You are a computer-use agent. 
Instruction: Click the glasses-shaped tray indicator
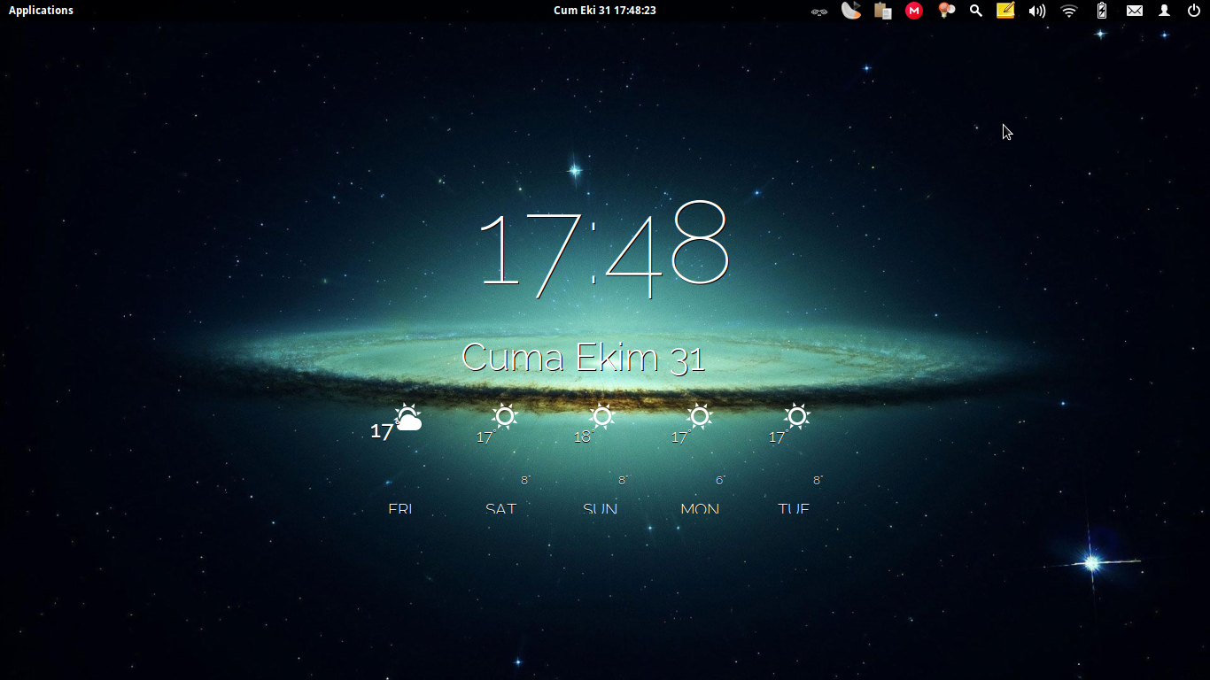tap(819, 12)
